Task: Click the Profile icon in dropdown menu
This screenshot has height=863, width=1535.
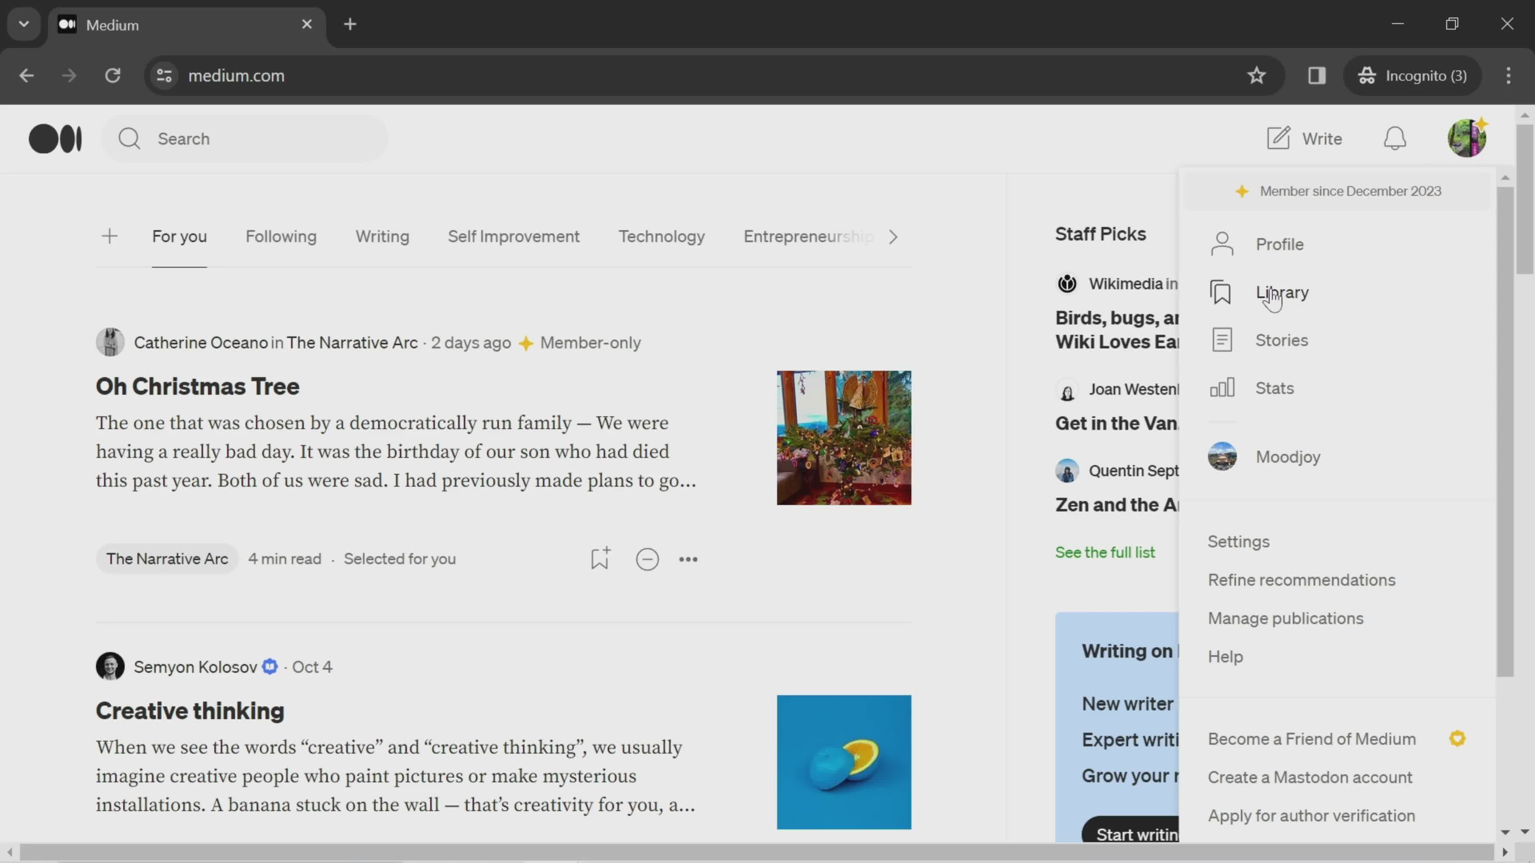Action: coord(1223,243)
